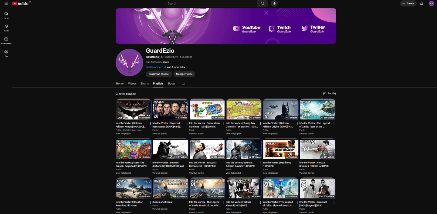Screen dimensions: 437x214
Task: Open options for Arkham Asylum playlist
Action: 260,163
